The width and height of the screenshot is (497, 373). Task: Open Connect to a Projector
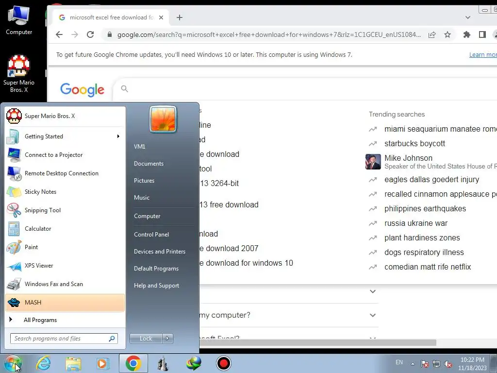pos(65,155)
